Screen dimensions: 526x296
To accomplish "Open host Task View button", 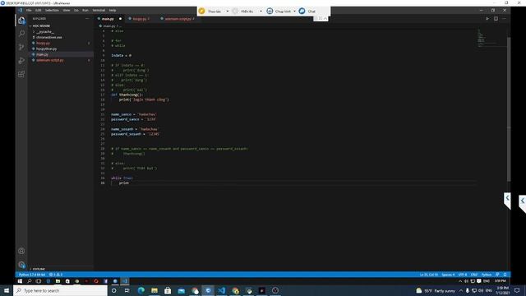I will click(x=127, y=290).
